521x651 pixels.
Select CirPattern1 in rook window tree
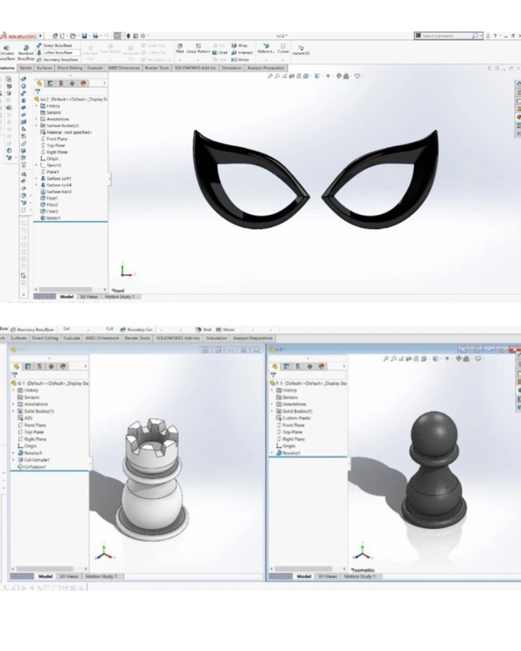tap(32, 467)
